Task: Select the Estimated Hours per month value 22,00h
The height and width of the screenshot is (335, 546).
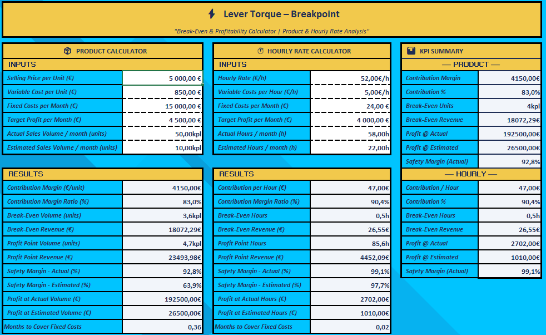Action: click(x=350, y=147)
